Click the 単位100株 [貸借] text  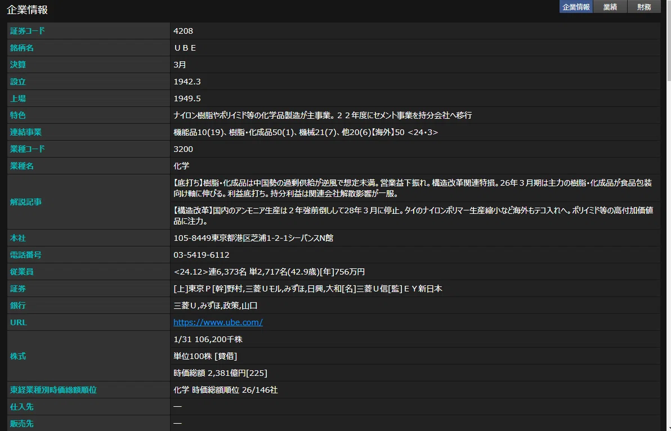click(205, 356)
